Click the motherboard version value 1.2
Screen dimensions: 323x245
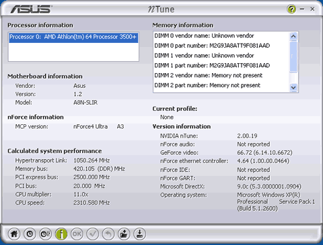tap(78, 94)
